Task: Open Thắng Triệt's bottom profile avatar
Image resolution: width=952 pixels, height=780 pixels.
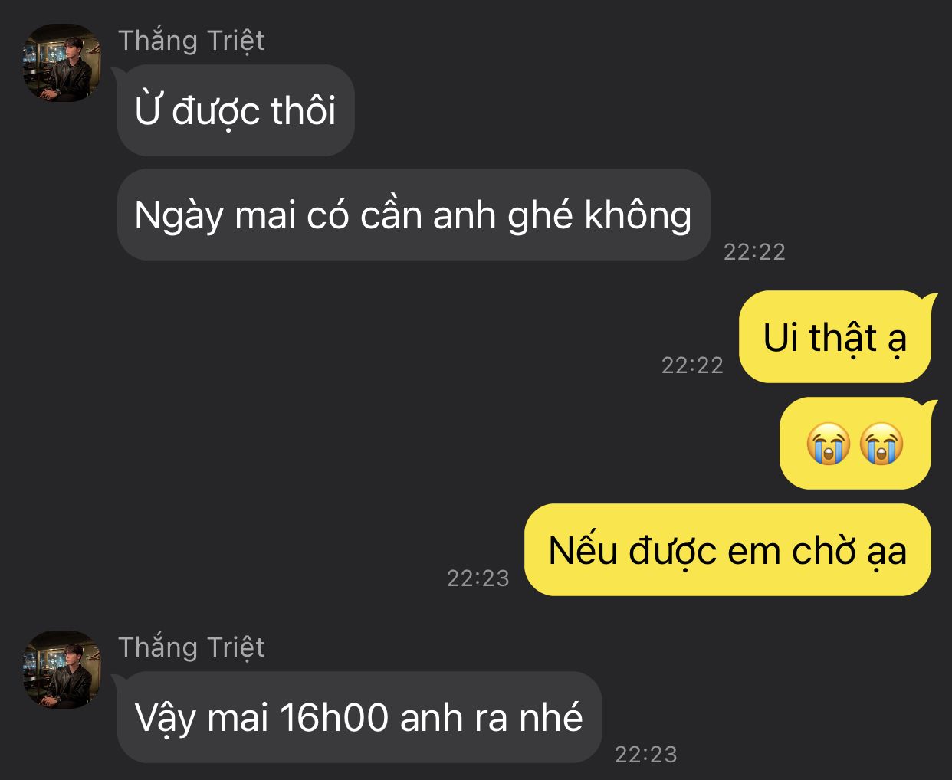Action: click(x=61, y=670)
